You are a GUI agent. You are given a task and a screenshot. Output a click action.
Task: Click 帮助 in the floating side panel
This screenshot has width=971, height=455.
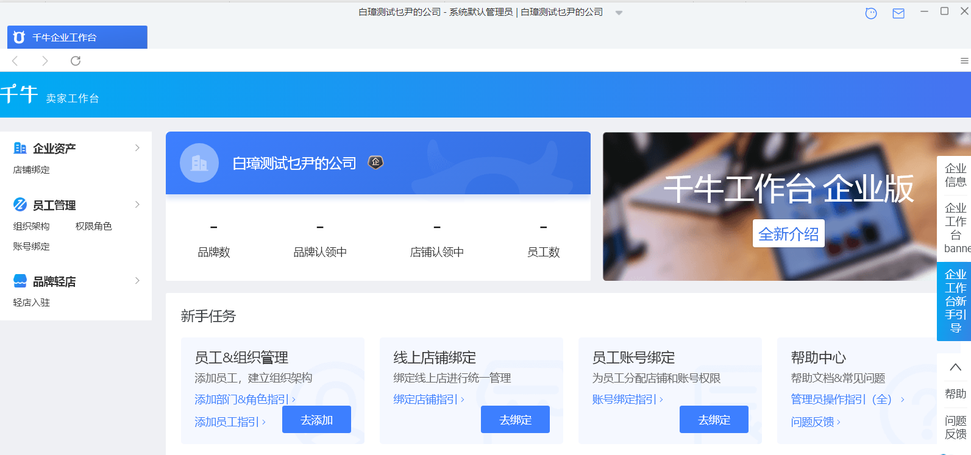tap(955, 394)
